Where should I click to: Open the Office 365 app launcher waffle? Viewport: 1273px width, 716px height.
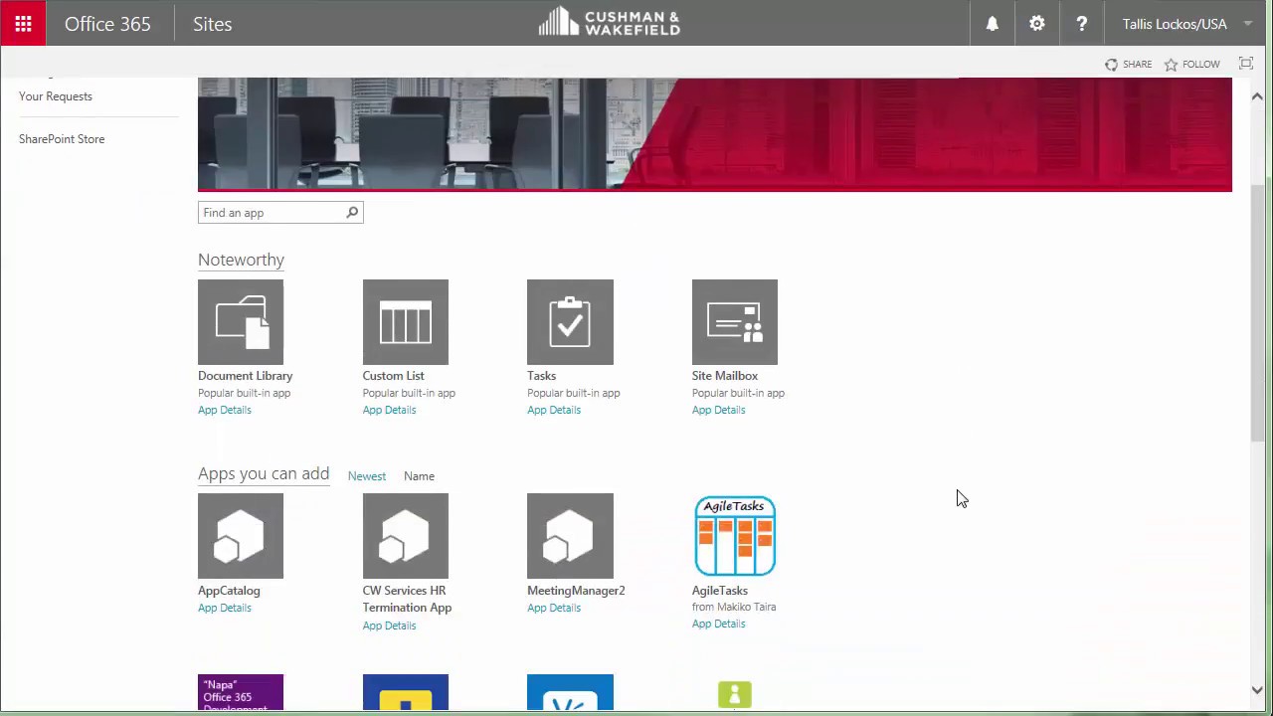(x=23, y=23)
